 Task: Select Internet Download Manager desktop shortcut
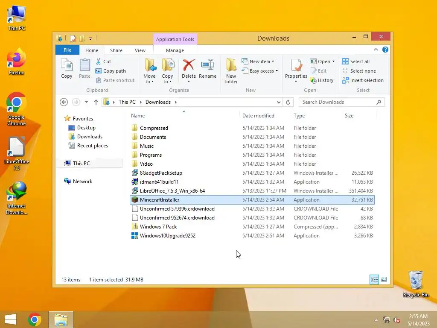pos(17,198)
